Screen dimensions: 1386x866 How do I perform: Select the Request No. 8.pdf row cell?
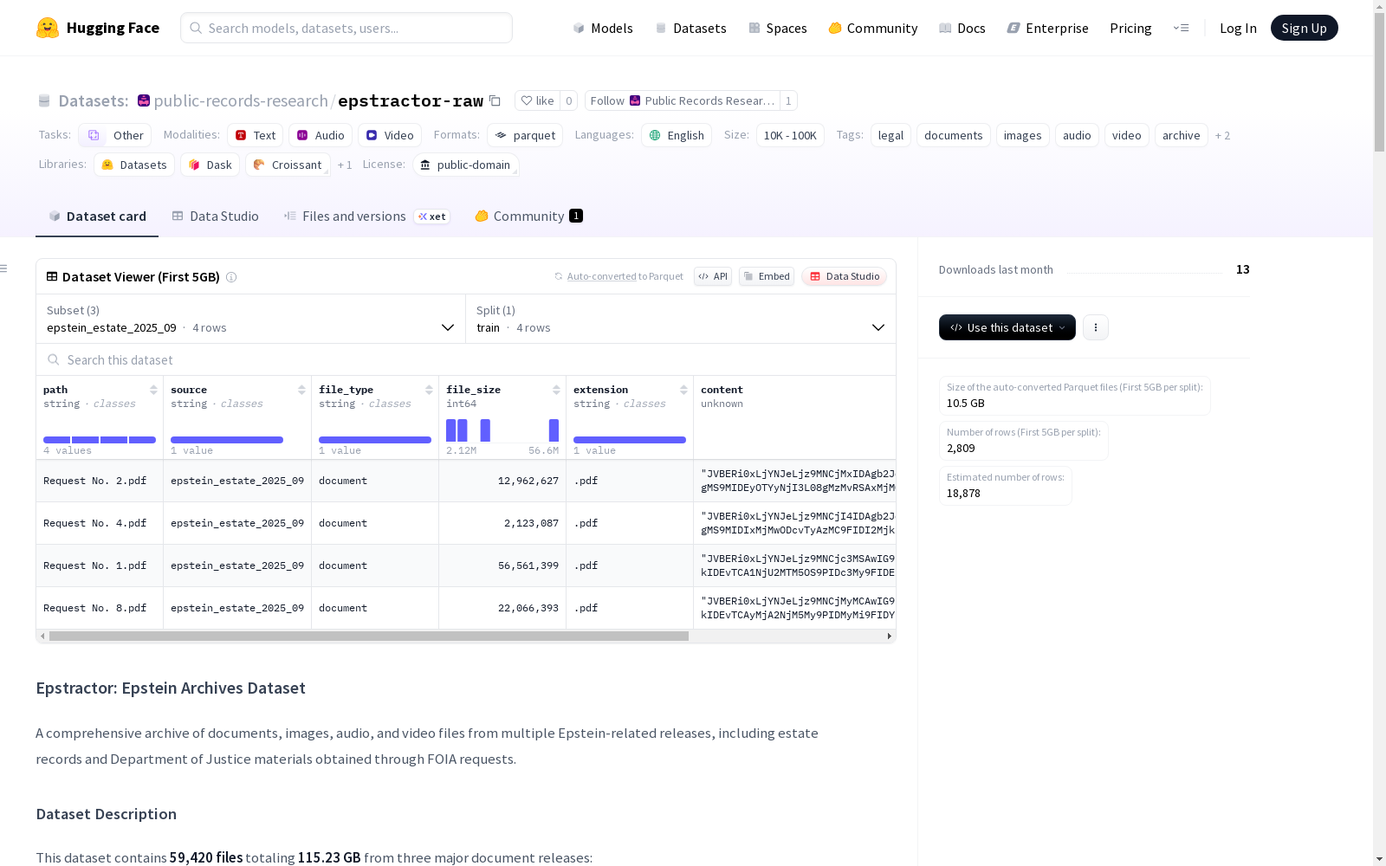coord(100,608)
